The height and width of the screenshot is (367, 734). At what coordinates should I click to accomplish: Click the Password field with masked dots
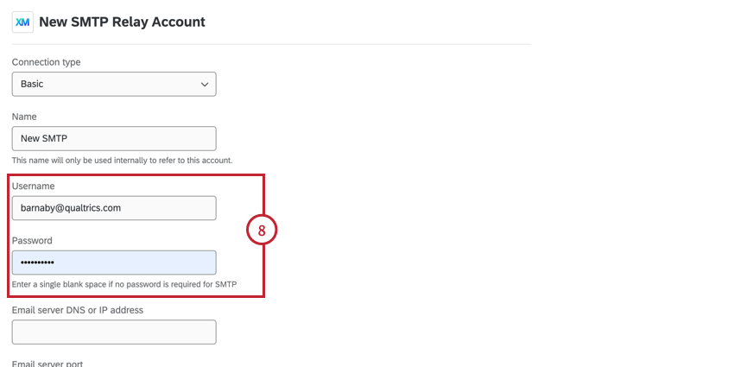(x=114, y=263)
